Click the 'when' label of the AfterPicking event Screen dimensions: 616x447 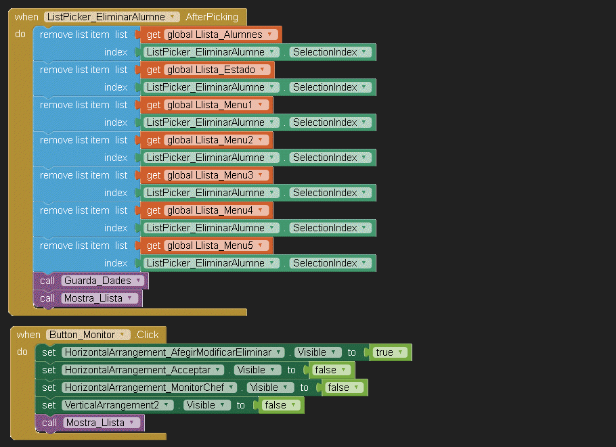click(x=26, y=17)
